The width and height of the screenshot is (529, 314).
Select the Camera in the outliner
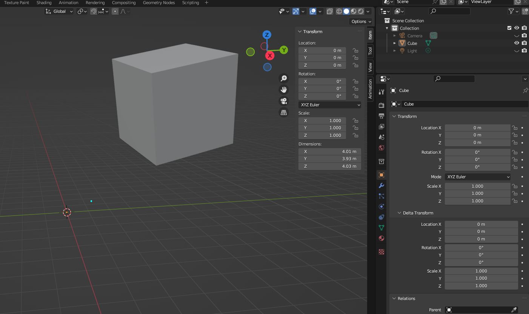pos(415,36)
